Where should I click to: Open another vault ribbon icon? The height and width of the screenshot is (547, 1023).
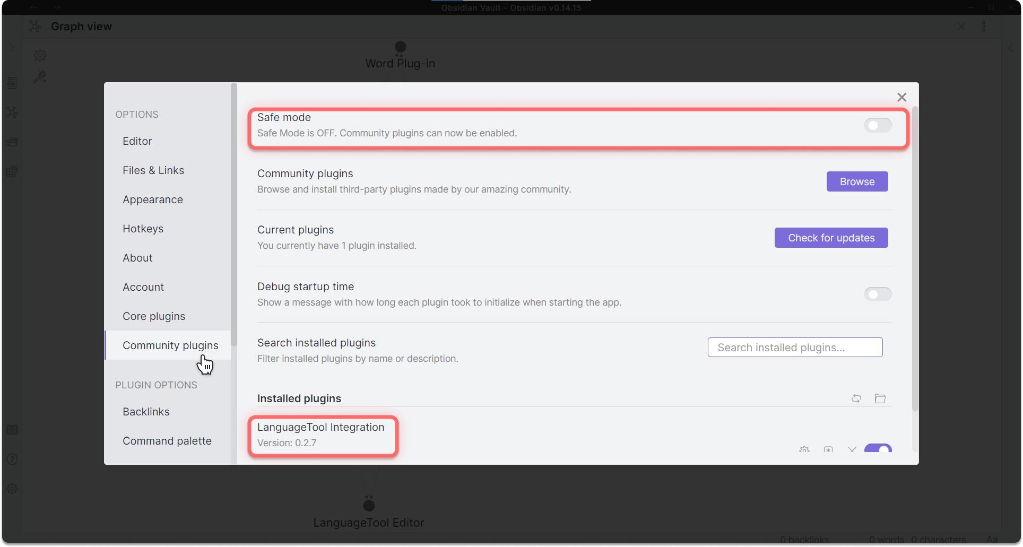point(12,430)
